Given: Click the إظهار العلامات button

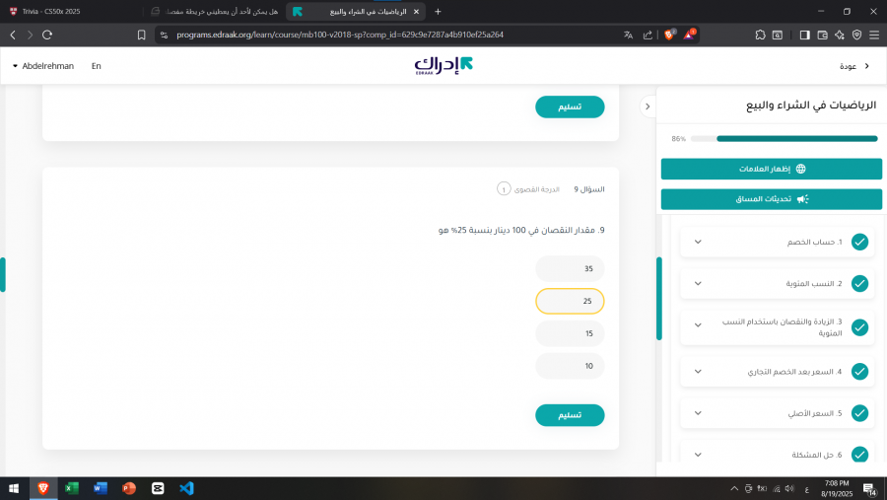Looking at the screenshot, I should (x=771, y=169).
